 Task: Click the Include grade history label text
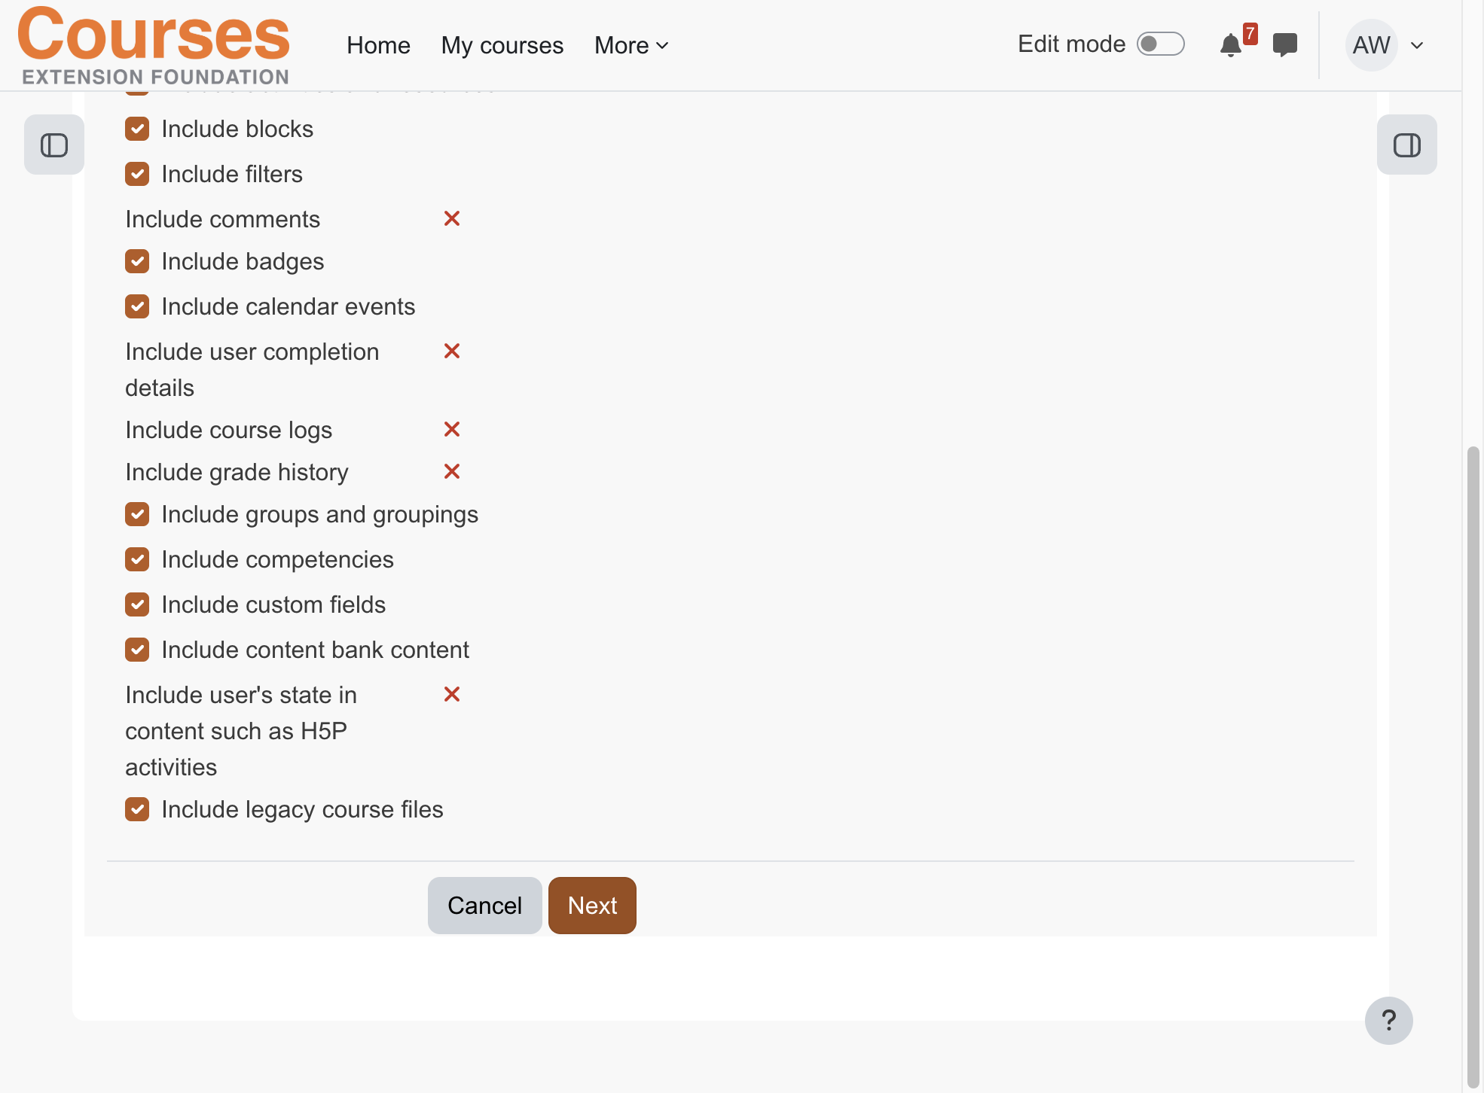tap(237, 472)
